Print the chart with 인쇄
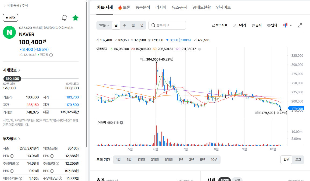 click(272, 25)
